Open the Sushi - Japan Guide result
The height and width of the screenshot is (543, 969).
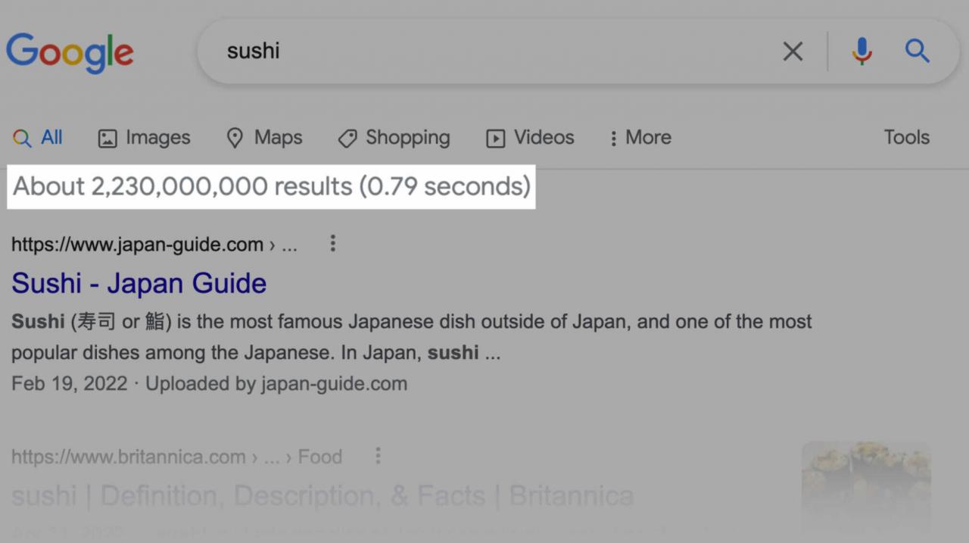[139, 283]
